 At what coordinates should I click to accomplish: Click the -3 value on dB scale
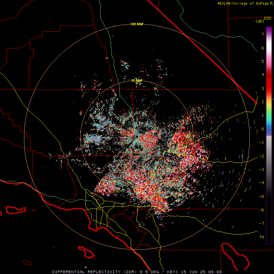[x=262, y=170]
